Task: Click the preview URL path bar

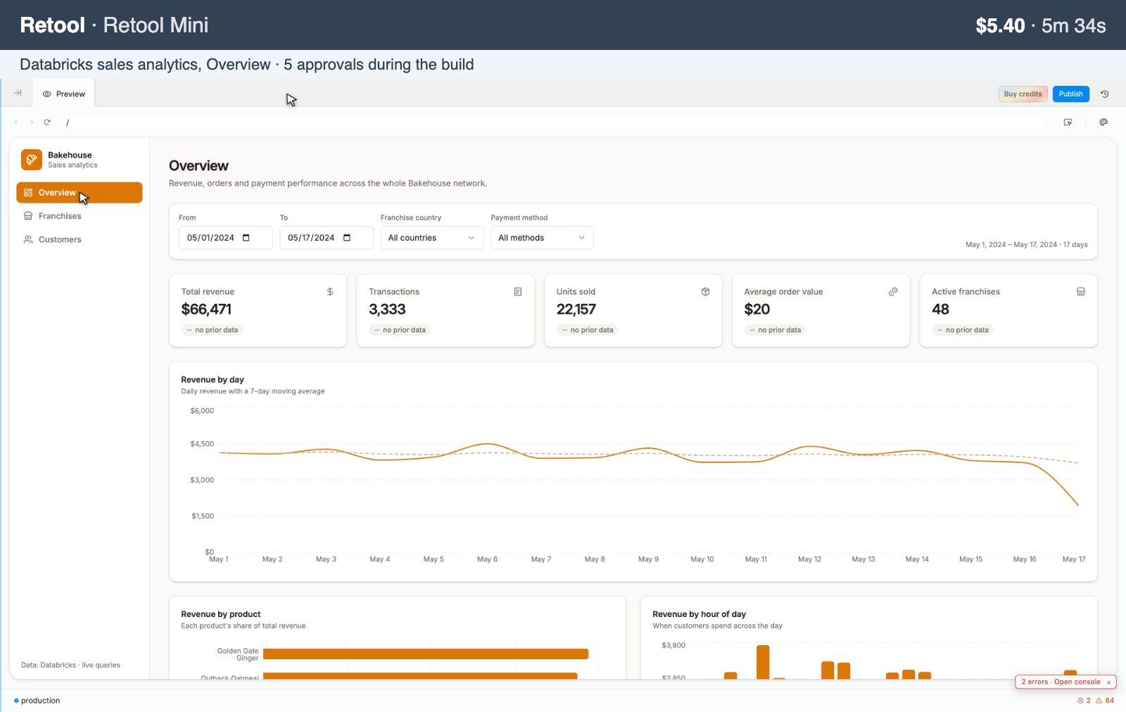Action: tap(556, 122)
